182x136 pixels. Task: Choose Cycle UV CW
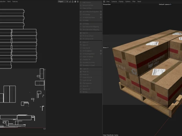(91, 80)
